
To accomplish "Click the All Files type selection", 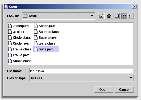I will pos(36,78).
